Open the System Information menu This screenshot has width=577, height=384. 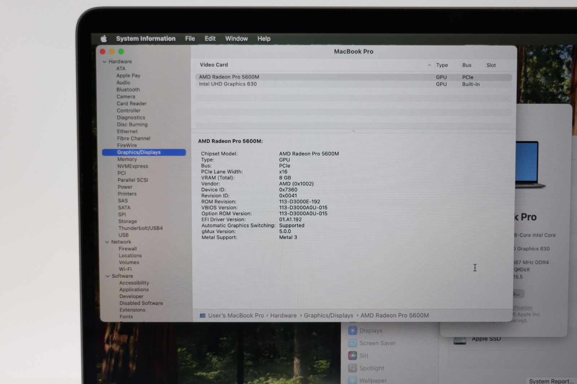146,39
